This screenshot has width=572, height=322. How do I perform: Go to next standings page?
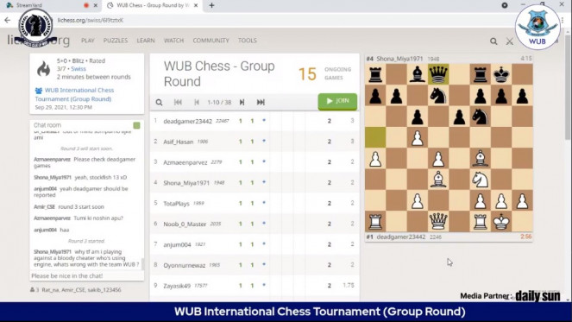(242, 102)
